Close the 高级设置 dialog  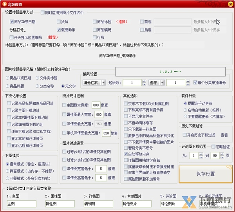click(x=230, y=4)
